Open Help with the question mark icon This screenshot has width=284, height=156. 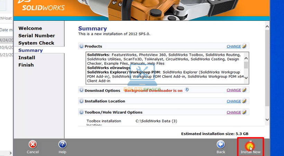point(62,145)
